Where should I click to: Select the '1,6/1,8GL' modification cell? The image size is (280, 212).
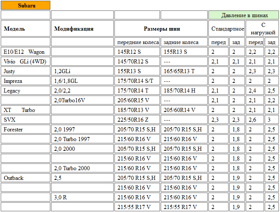pyautogui.click(x=82, y=81)
